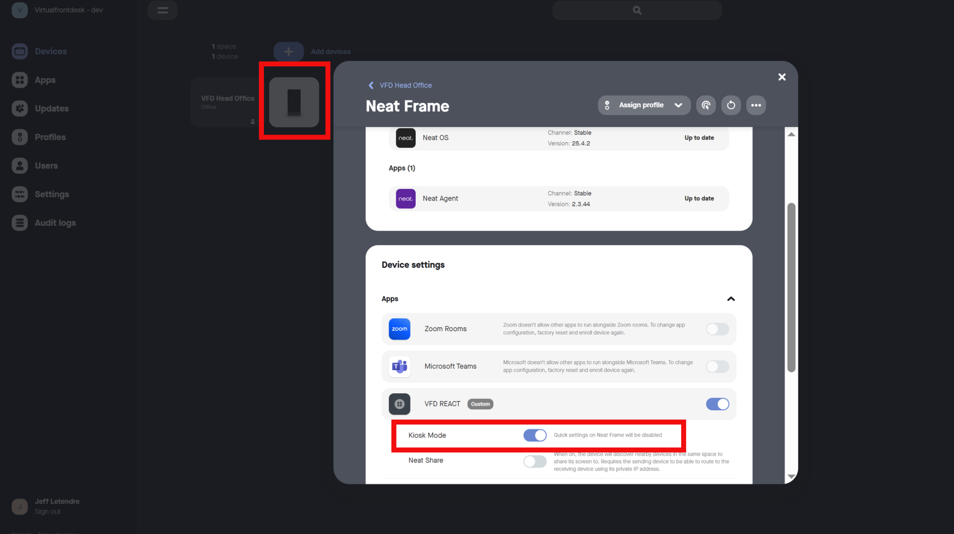
Task: Collapse the Apps section chevron
Action: coord(731,299)
